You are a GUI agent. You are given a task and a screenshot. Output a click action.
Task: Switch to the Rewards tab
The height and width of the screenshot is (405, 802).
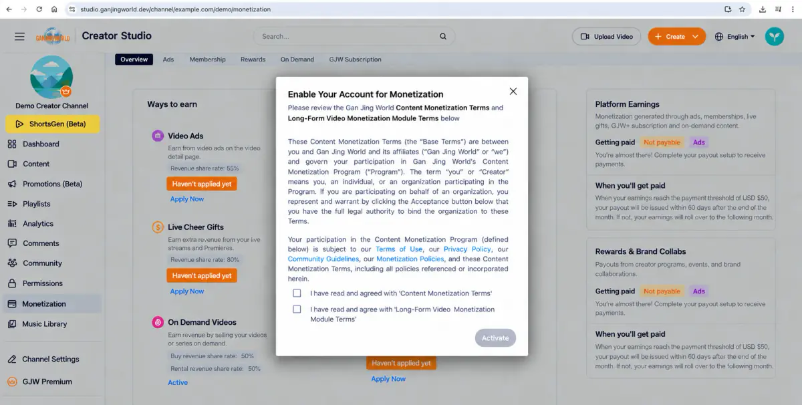[x=253, y=59]
